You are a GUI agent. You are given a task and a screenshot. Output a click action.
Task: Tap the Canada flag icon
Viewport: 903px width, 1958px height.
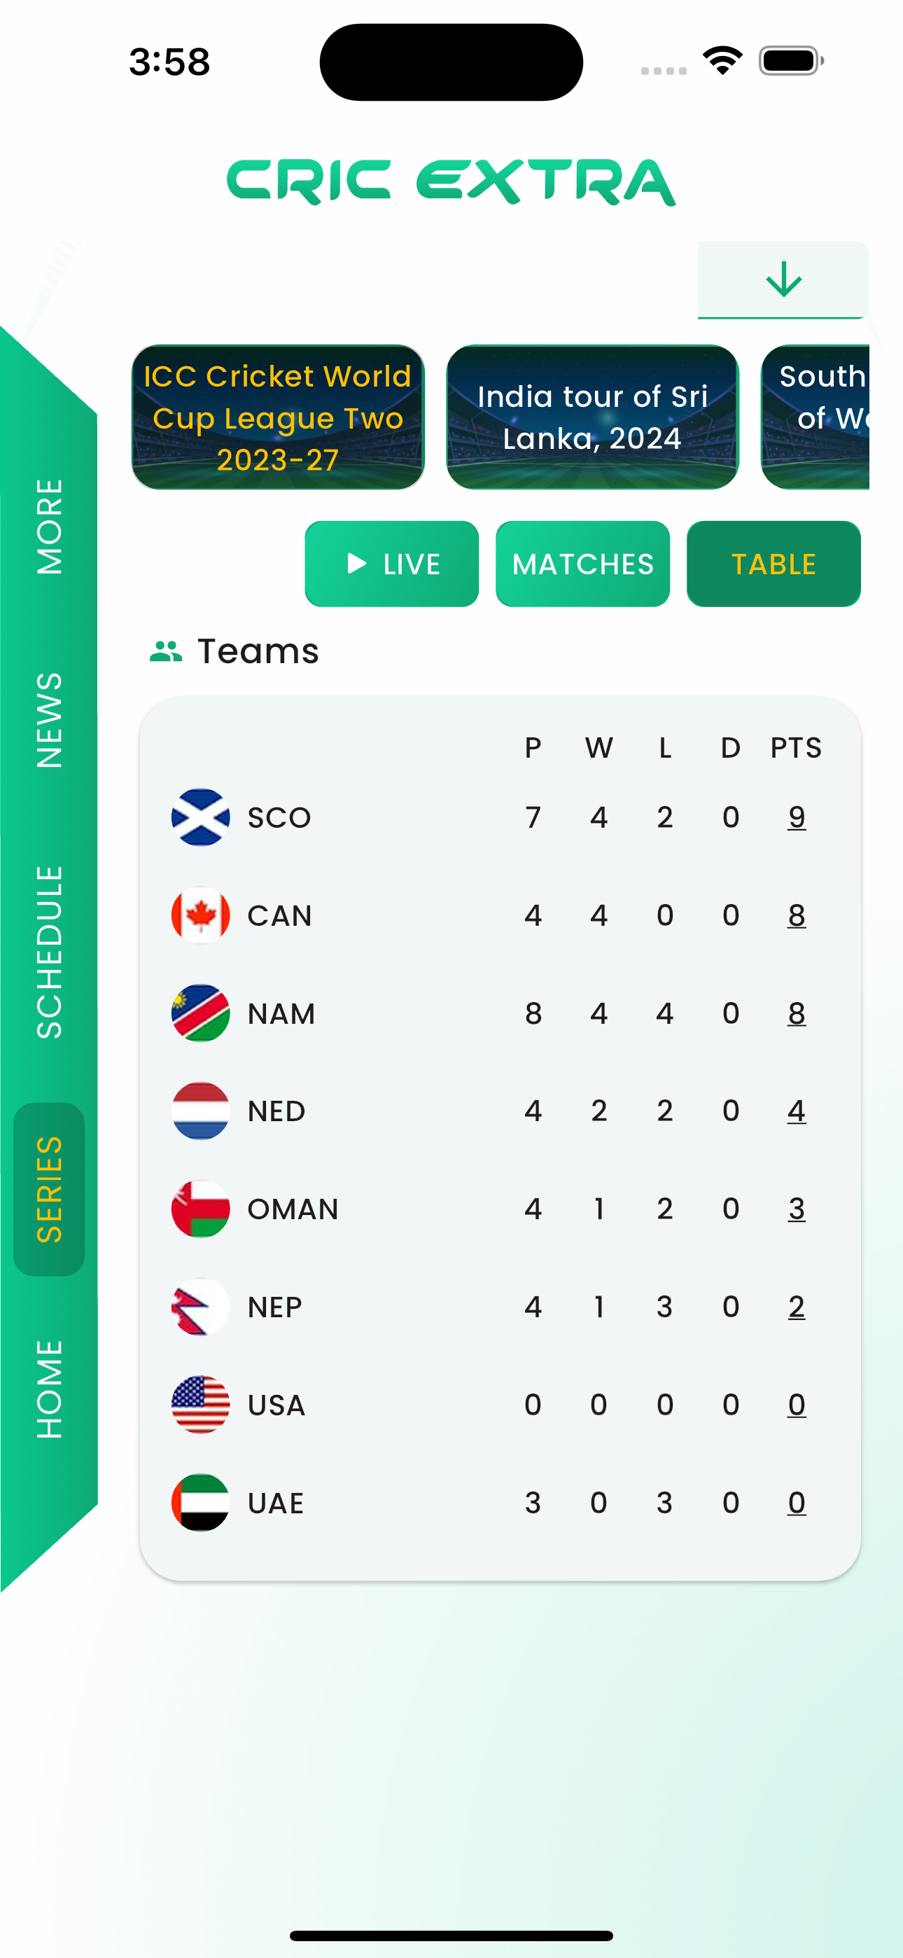200,915
